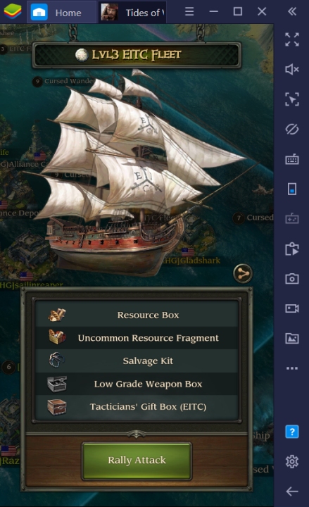
Task: Collapse the sidebar with double chevron
Action: 292,12
